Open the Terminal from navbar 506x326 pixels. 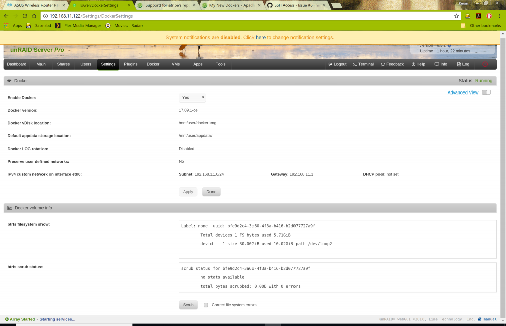[x=363, y=64]
